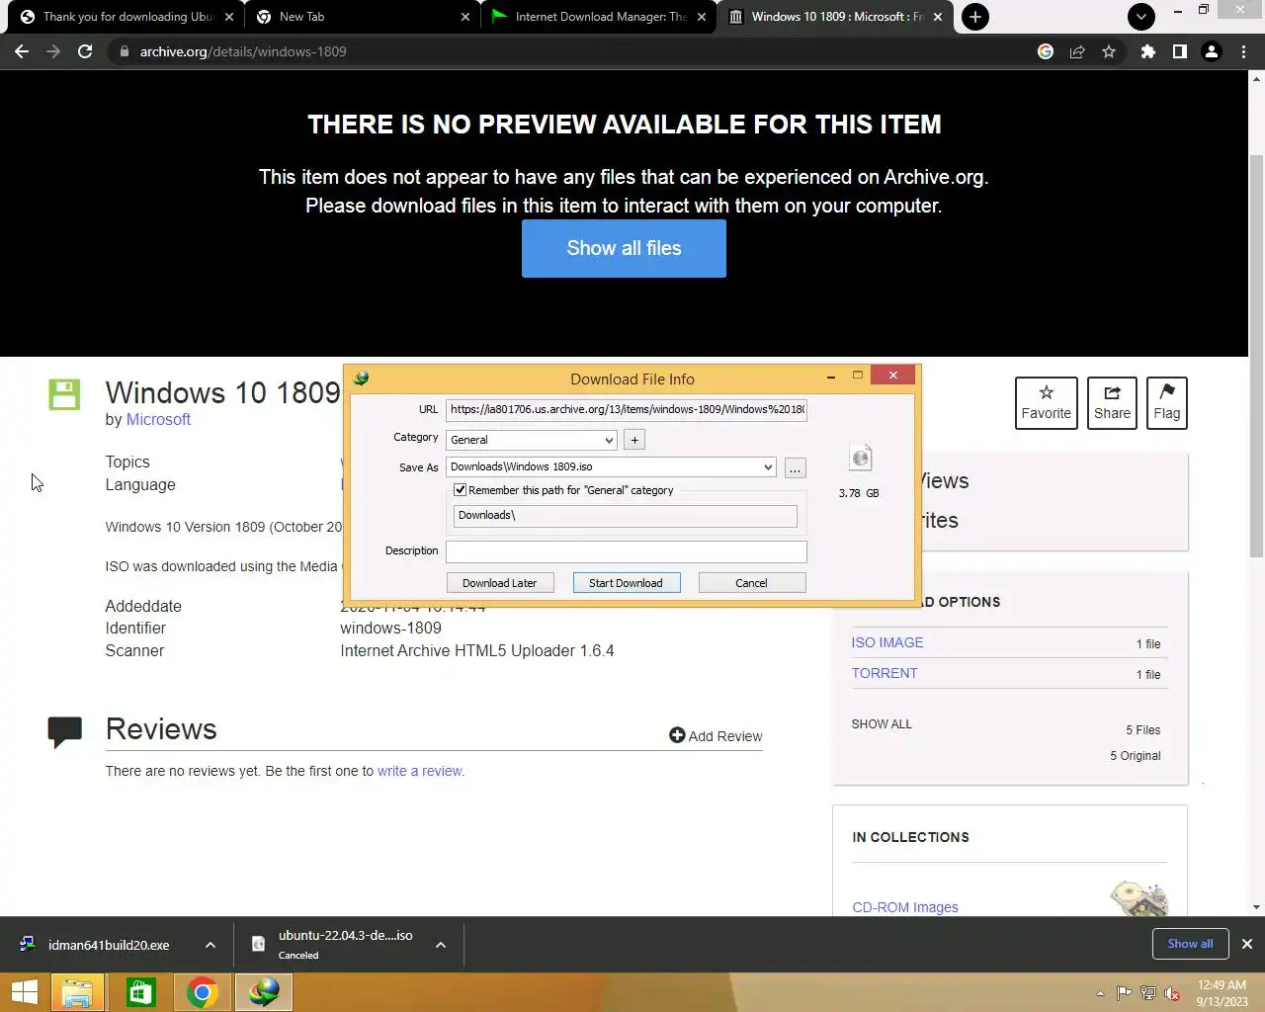Click green floppy disk item icon
Viewport: 1265px width, 1012px height.
[x=64, y=394]
